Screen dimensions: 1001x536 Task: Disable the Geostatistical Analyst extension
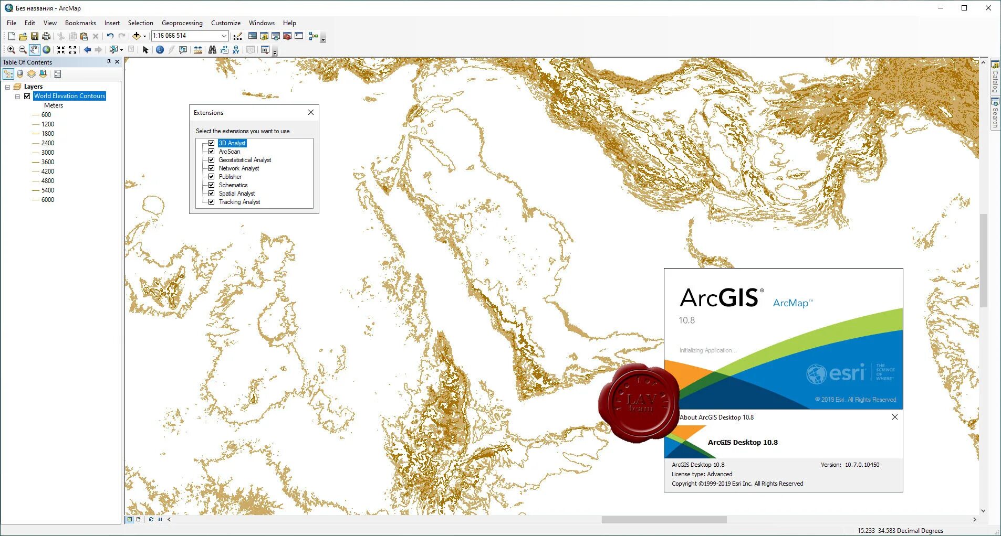[212, 160]
